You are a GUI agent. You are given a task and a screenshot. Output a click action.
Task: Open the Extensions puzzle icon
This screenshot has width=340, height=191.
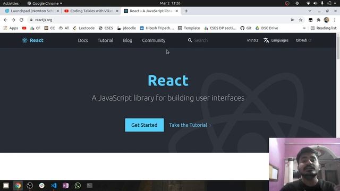pyautogui.click(x=319, y=20)
